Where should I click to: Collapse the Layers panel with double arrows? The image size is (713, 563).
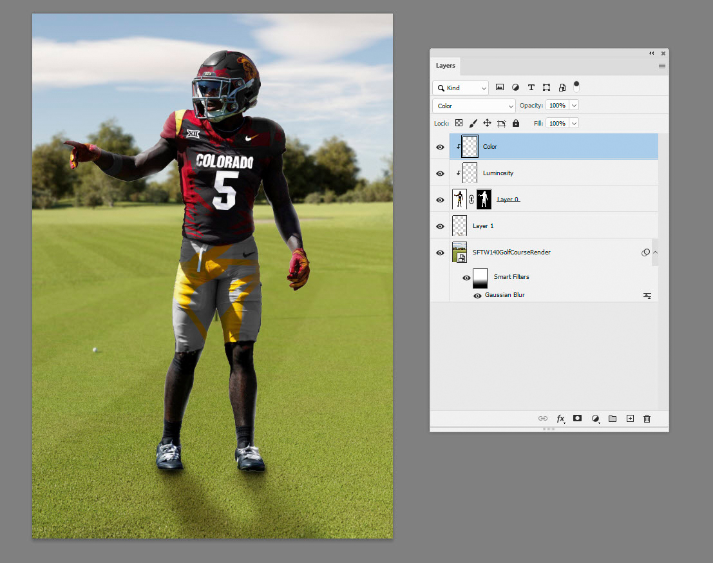(x=652, y=53)
